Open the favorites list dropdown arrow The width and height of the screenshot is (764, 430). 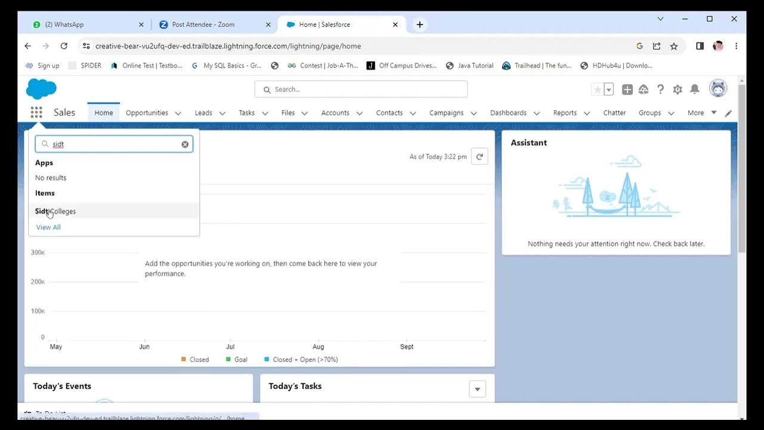(609, 90)
